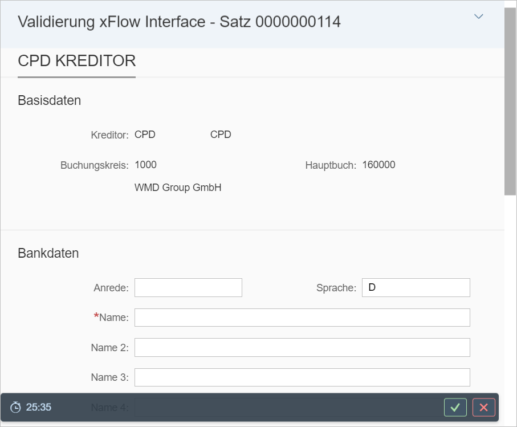
Task: Click the vertical scrollbar thumb
Action: (510, 103)
